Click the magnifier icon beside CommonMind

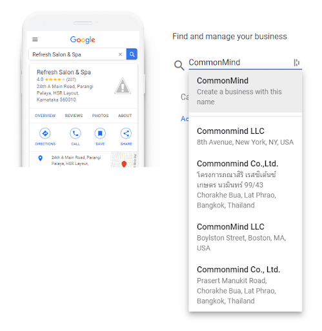pos(179,65)
